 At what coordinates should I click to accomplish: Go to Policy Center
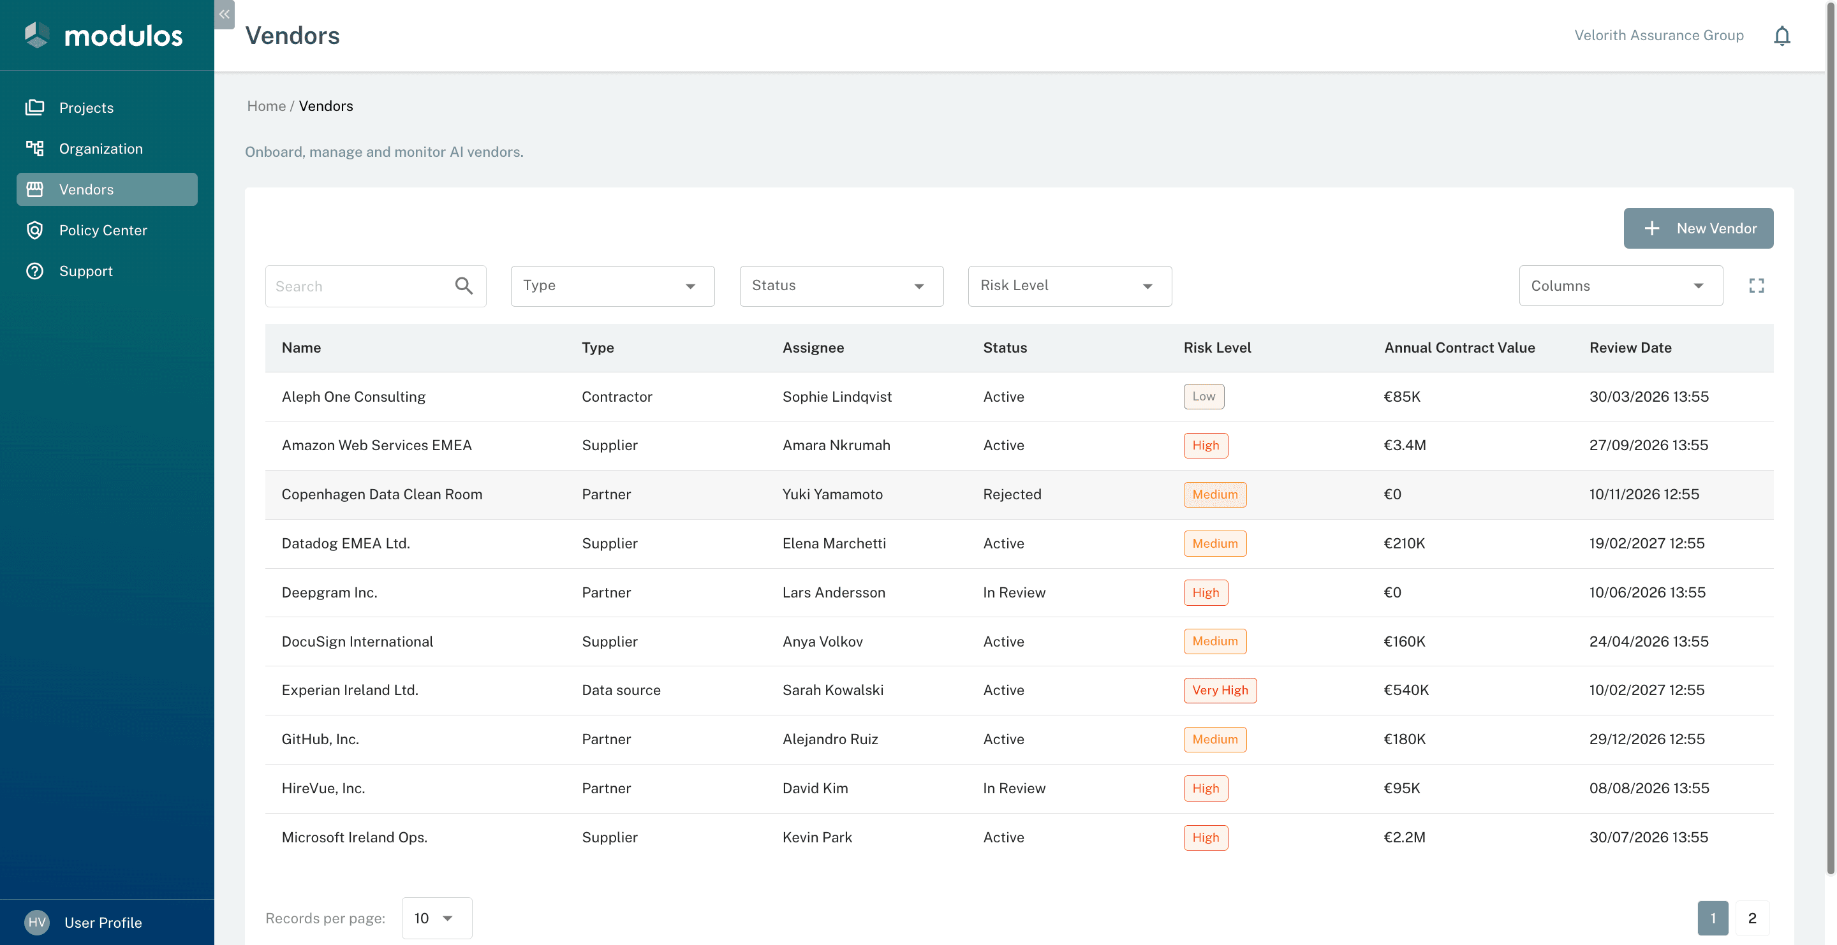[107, 230]
